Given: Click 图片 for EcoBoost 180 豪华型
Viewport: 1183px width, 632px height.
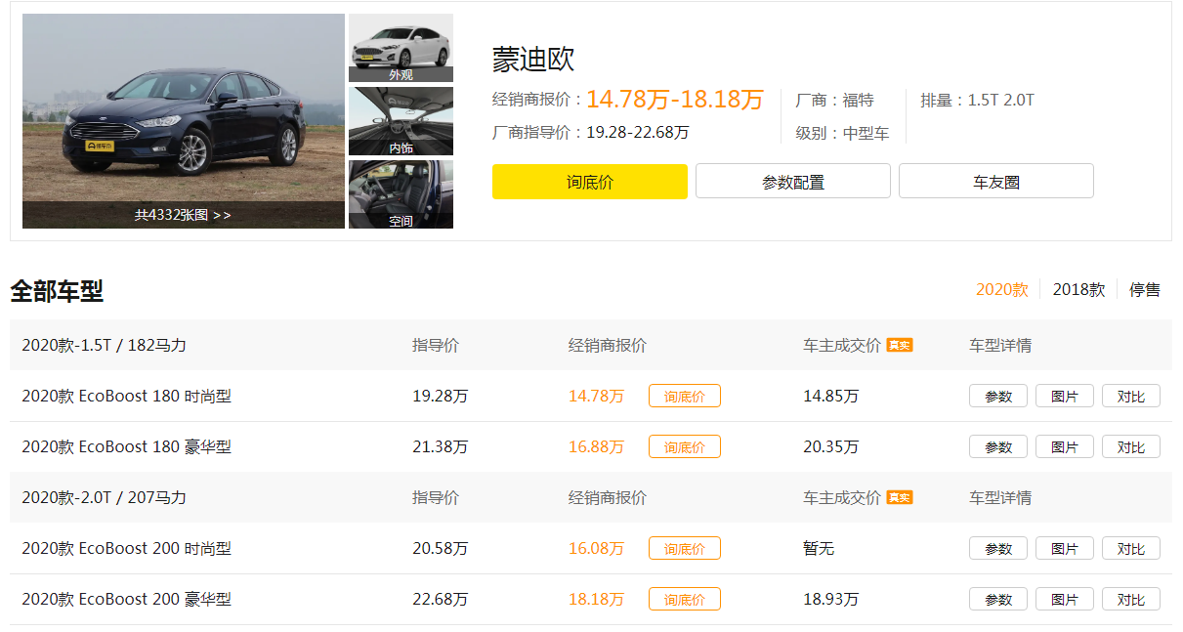Looking at the screenshot, I should (x=1065, y=446).
